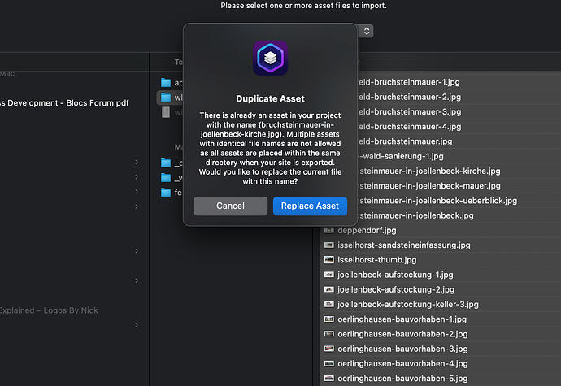Confirm with Replace Asset button

click(310, 206)
